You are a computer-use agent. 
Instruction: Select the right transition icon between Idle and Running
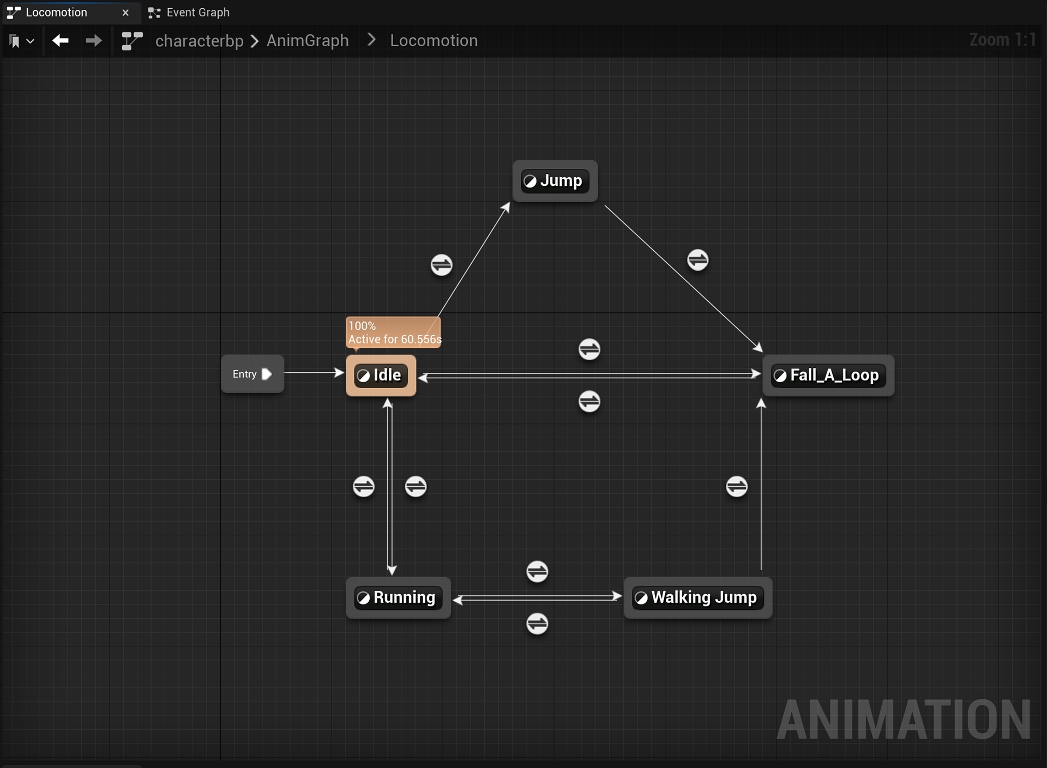(x=416, y=486)
